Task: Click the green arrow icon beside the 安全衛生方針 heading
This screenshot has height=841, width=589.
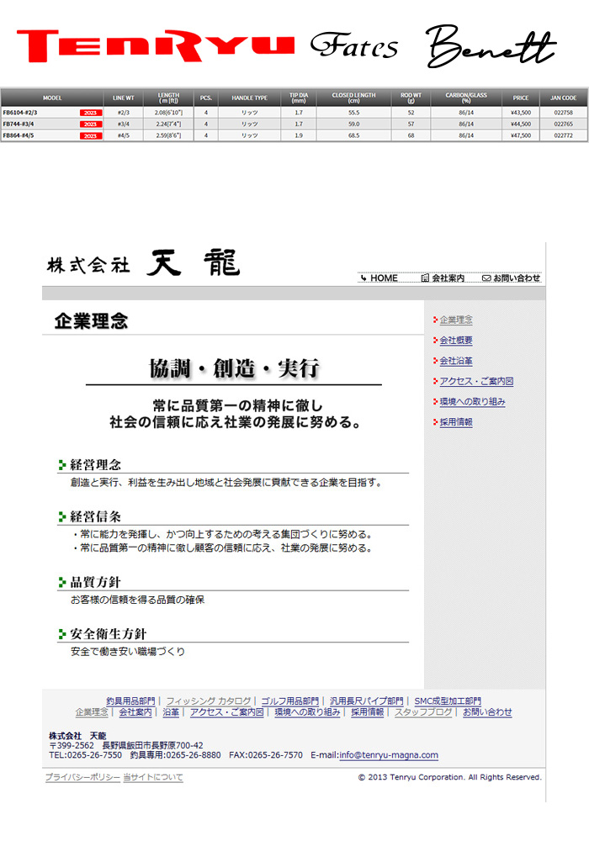Action: coord(62,634)
